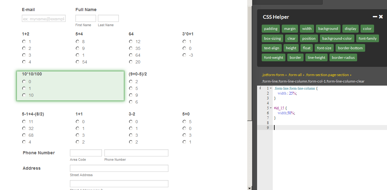
Task: Insert the line-height CSS property
Action: click(316, 58)
